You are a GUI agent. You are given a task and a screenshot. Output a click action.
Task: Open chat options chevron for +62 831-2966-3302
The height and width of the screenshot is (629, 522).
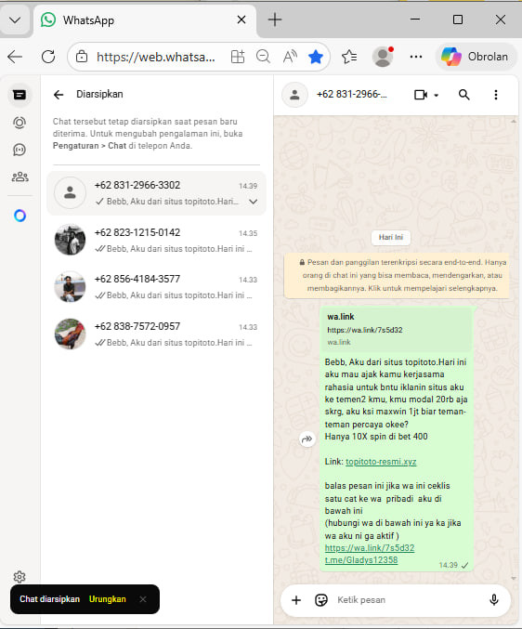(254, 202)
